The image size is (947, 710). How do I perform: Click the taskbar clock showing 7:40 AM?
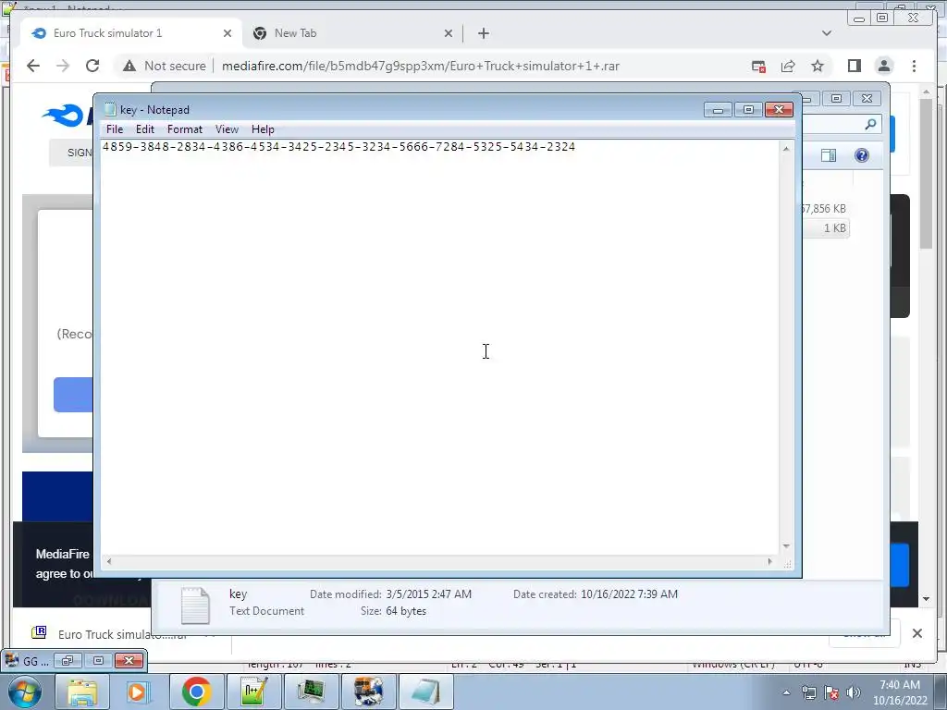point(900,692)
